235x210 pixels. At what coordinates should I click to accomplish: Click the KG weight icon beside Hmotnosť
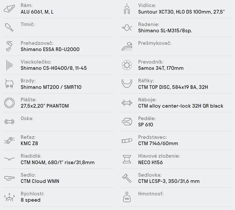tap(127, 197)
